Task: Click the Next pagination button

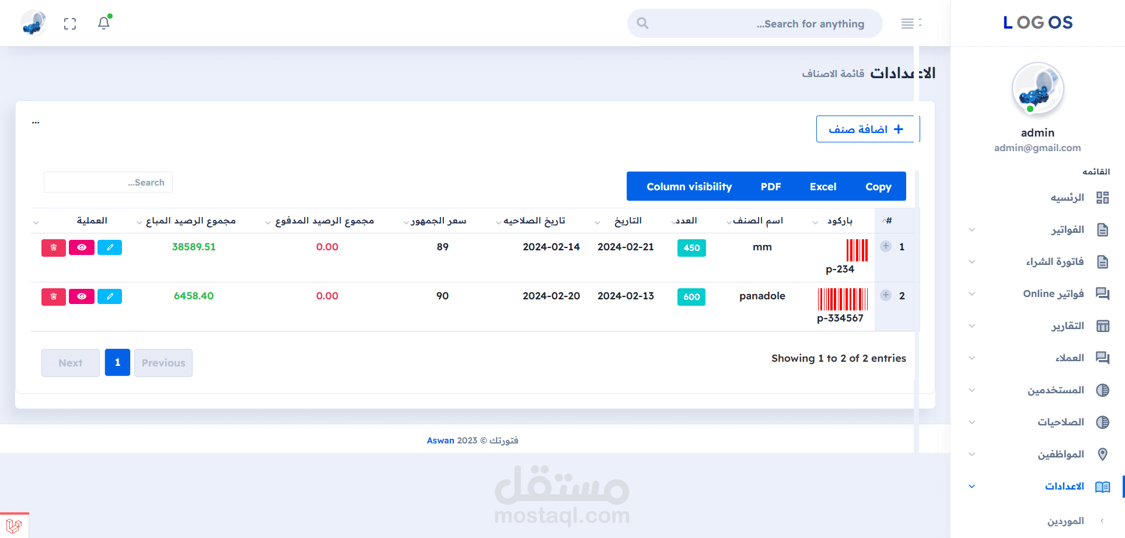Action: coord(71,363)
